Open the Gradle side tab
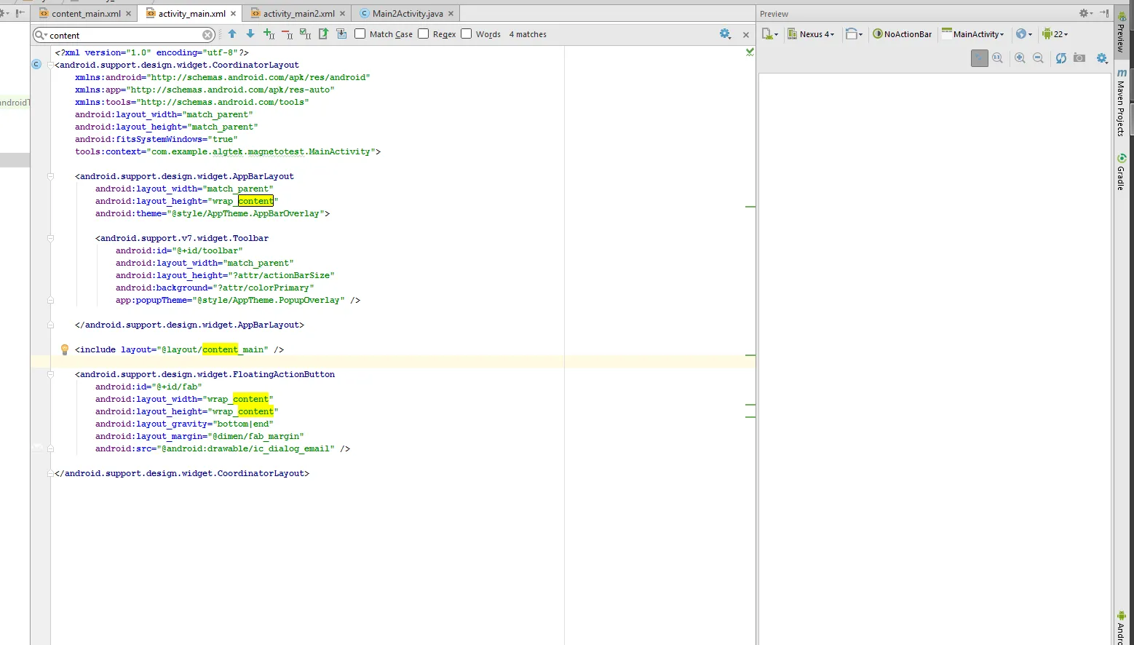The width and height of the screenshot is (1134, 645). point(1122,173)
